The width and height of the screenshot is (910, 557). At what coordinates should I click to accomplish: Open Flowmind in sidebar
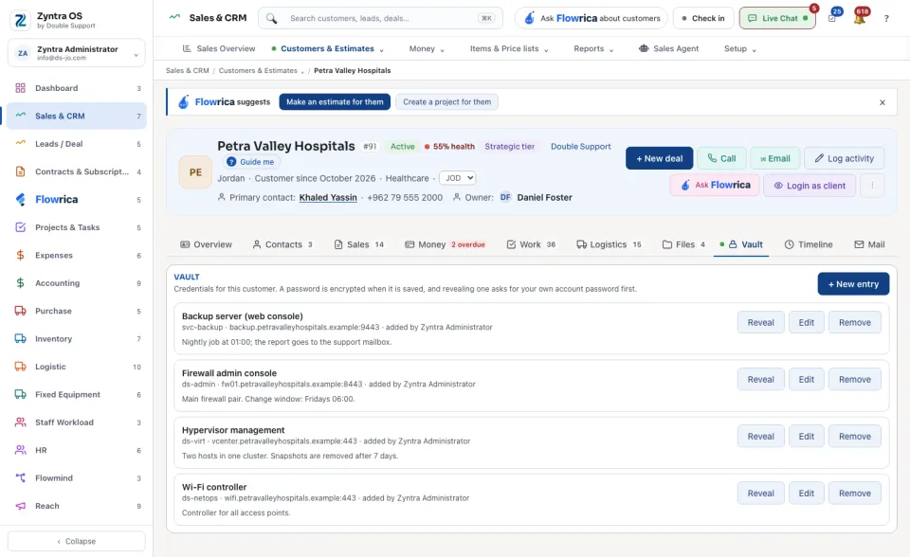pos(77,478)
